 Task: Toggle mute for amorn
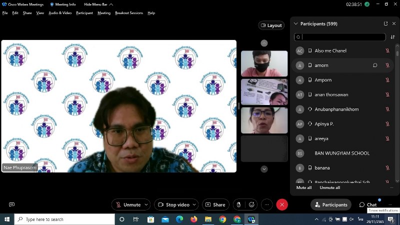click(x=387, y=65)
